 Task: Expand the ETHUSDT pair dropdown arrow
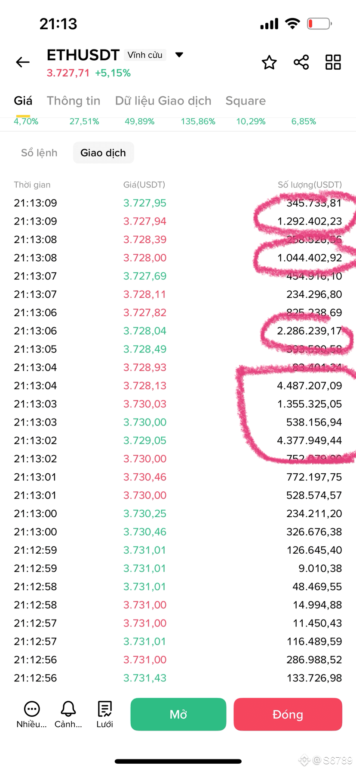[179, 55]
